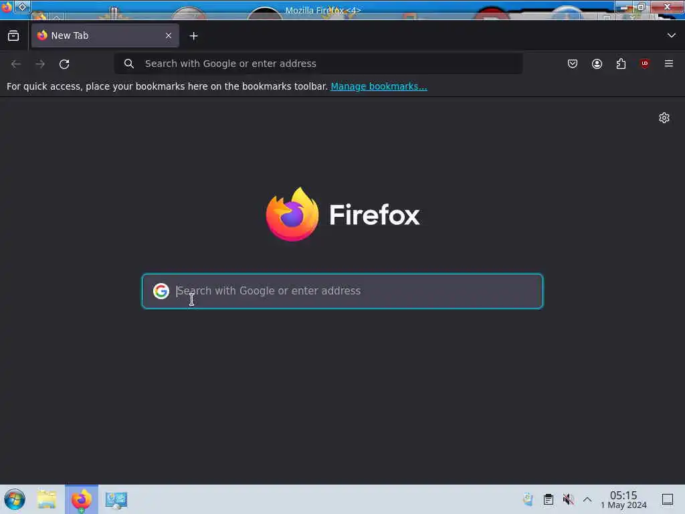685x514 pixels.
Task: Go forward one page
Action: point(40,64)
